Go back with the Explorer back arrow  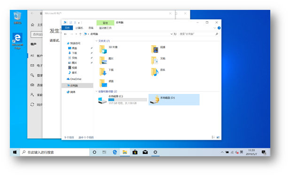click(65, 34)
